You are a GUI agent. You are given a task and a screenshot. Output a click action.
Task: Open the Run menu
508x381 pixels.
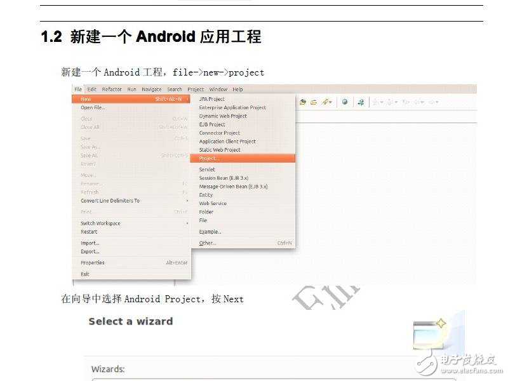point(131,89)
